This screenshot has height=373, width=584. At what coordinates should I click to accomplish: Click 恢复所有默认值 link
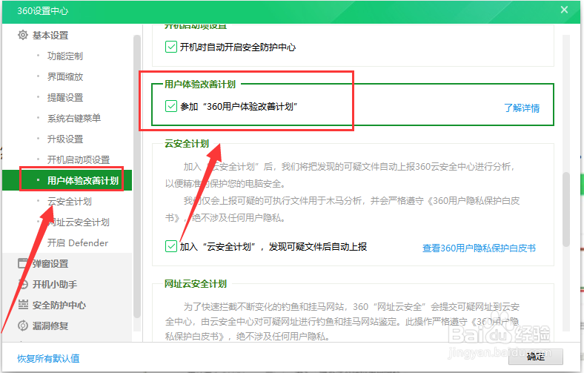tap(48, 358)
